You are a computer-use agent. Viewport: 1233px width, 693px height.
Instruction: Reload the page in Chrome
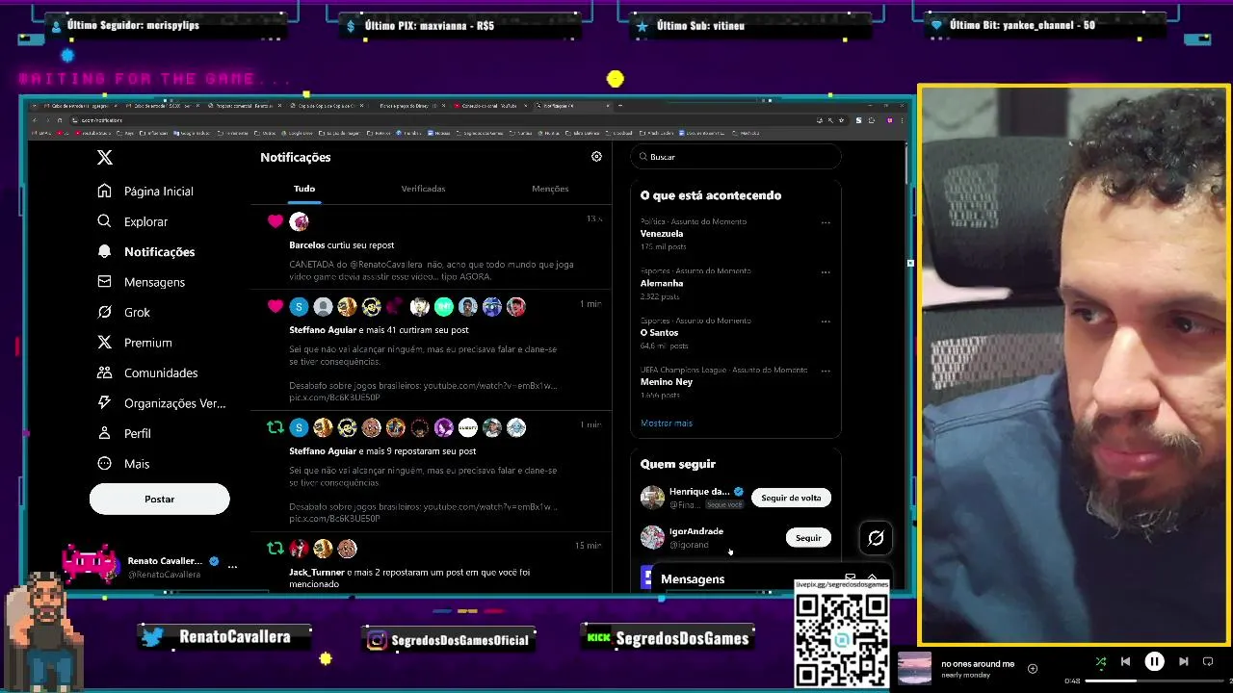coord(59,120)
